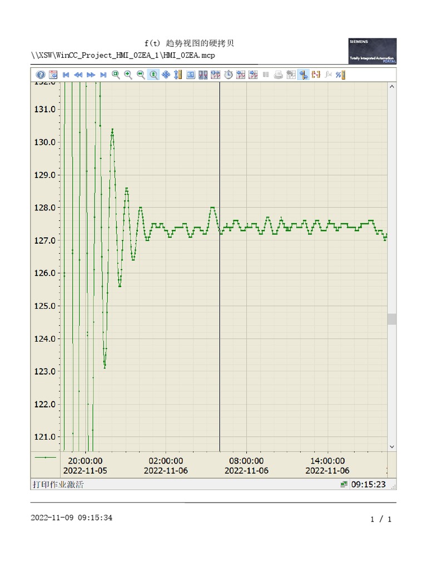Screen dimensions: 427x570
Task: Click the scroll down arrow of chart
Action: pos(392,447)
